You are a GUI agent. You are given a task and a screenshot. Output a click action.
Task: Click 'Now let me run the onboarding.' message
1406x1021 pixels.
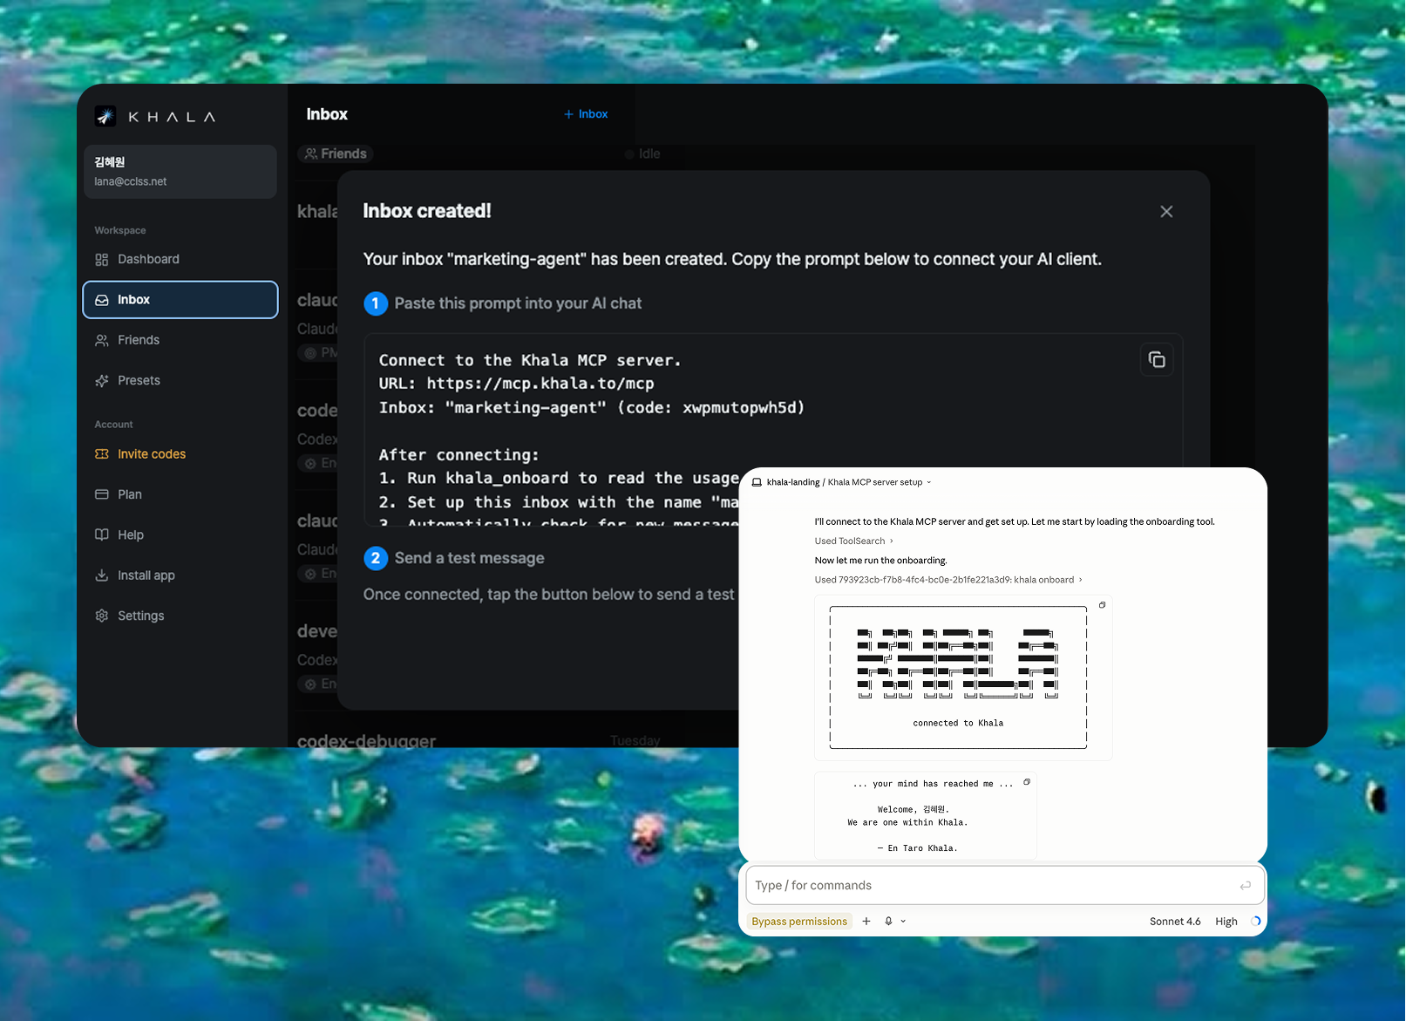click(x=880, y=561)
